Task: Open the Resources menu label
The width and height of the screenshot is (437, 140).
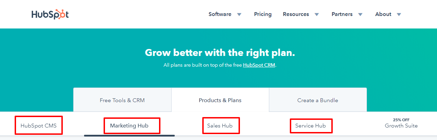Action: [296, 14]
